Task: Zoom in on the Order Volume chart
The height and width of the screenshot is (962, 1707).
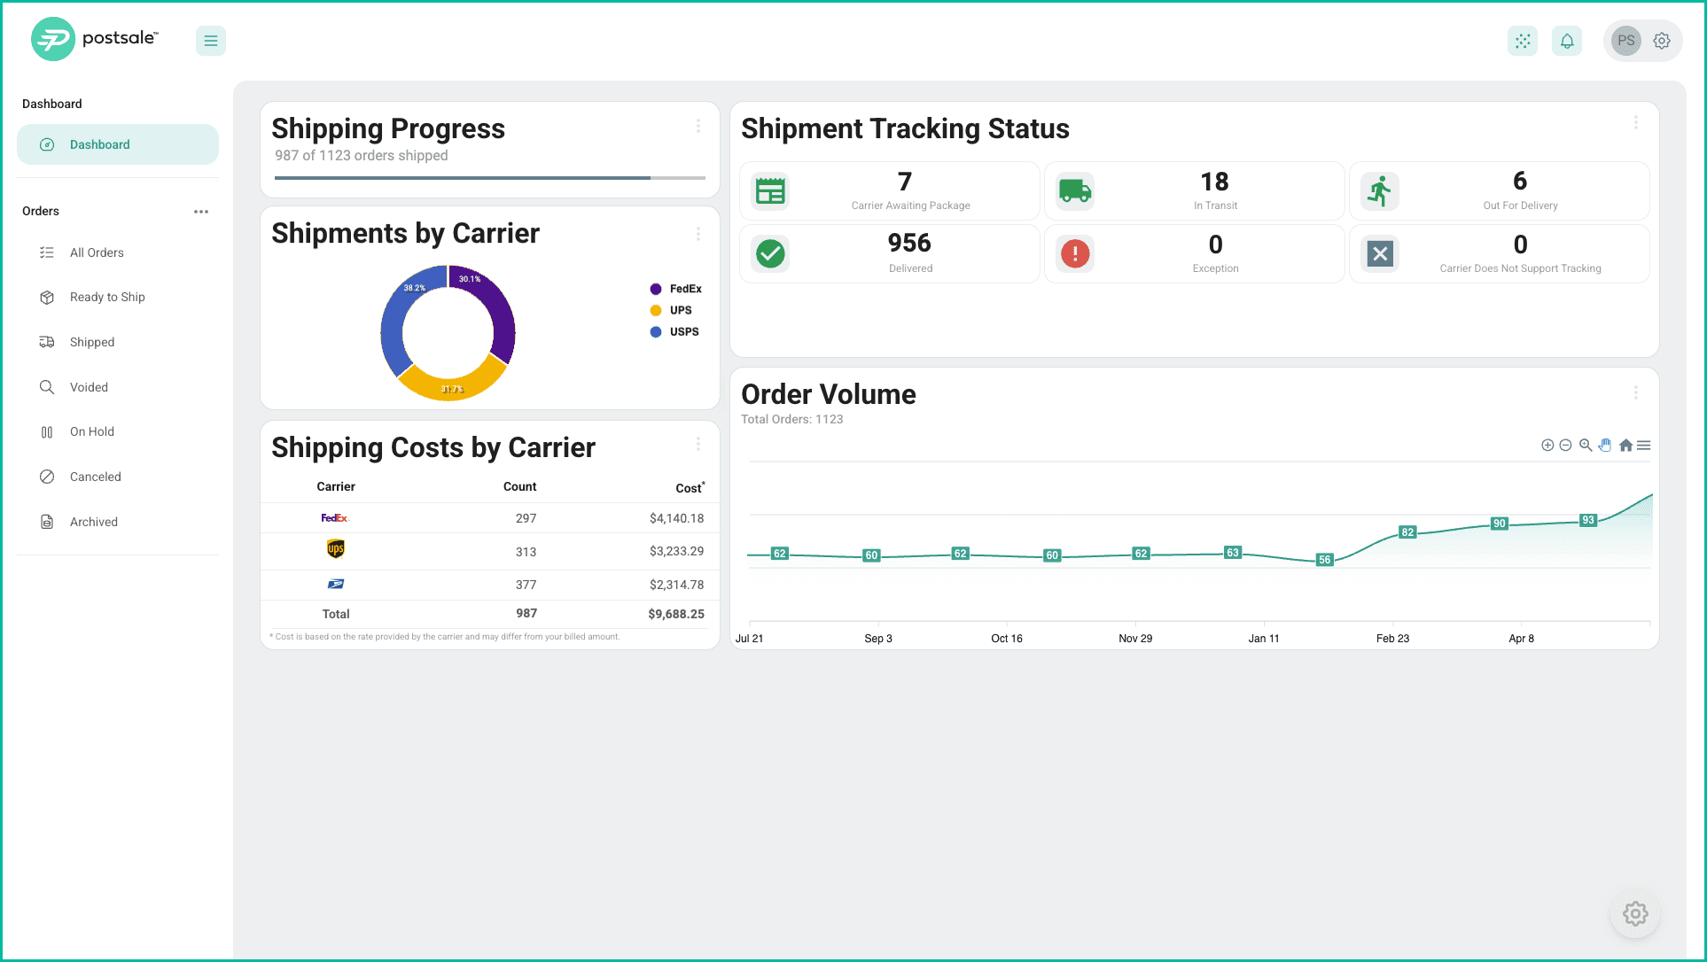Action: click(x=1547, y=446)
